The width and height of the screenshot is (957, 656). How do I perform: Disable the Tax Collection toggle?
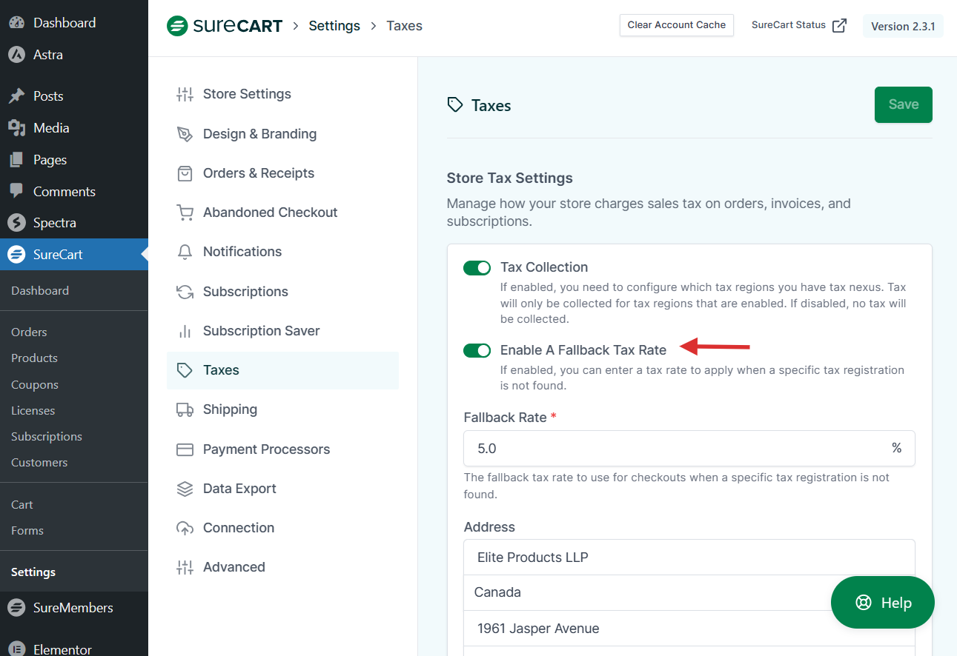pos(477,267)
